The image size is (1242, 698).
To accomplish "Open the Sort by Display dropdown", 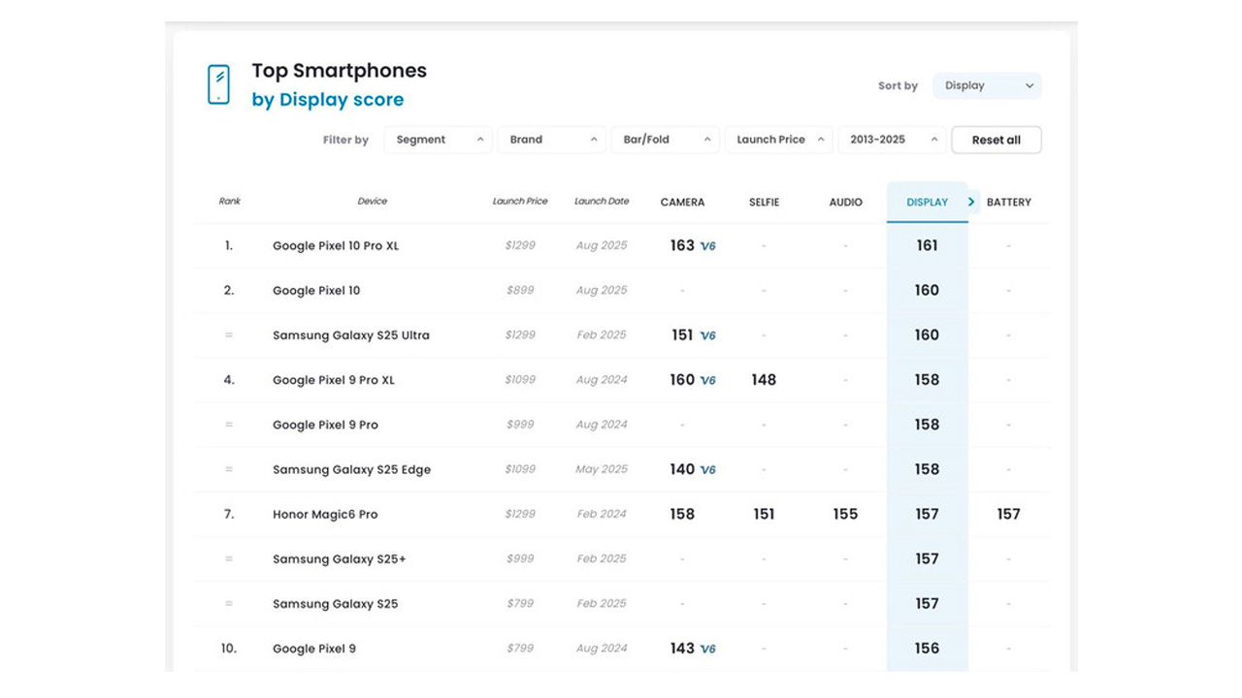I will click(987, 85).
